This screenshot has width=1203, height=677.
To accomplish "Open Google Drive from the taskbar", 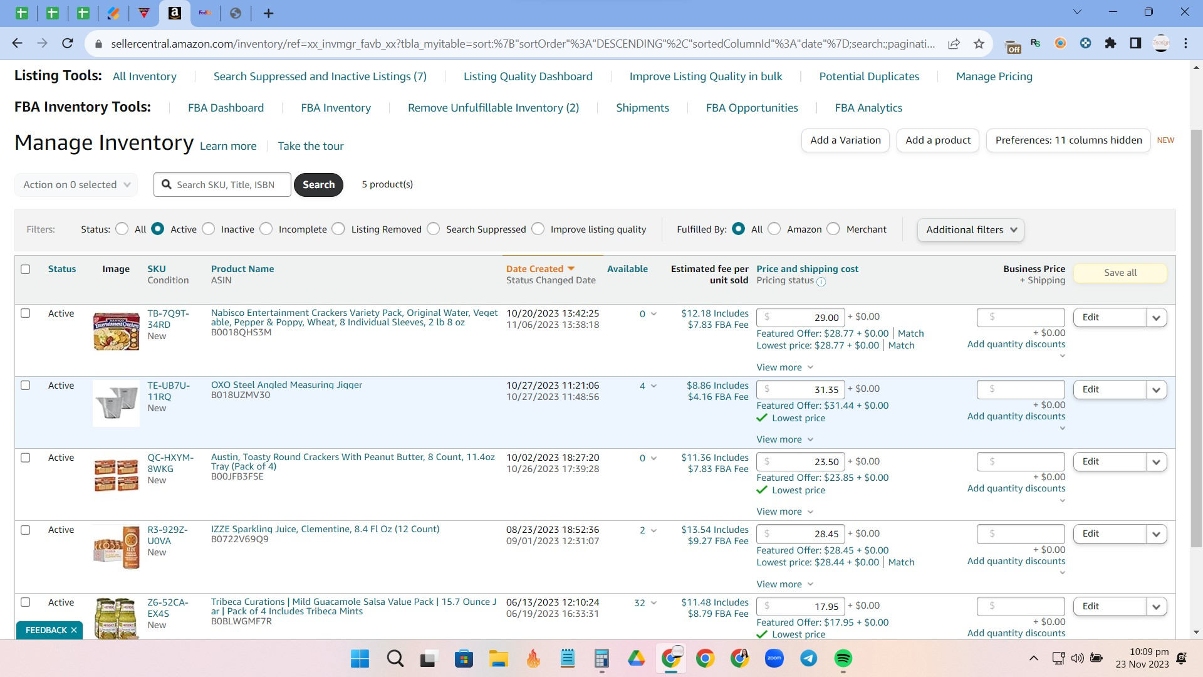I will click(637, 658).
